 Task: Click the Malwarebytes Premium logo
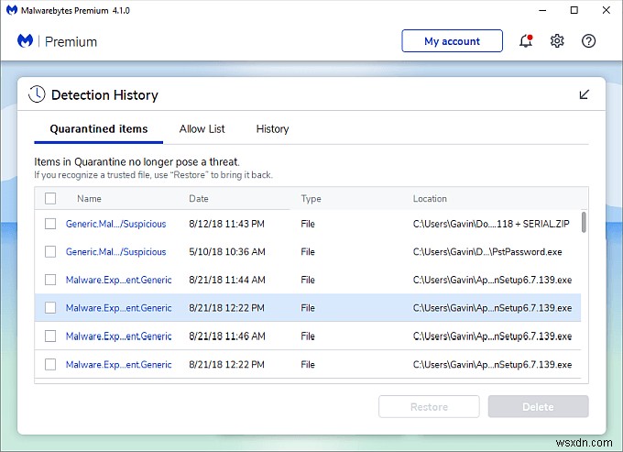click(26, 41)
